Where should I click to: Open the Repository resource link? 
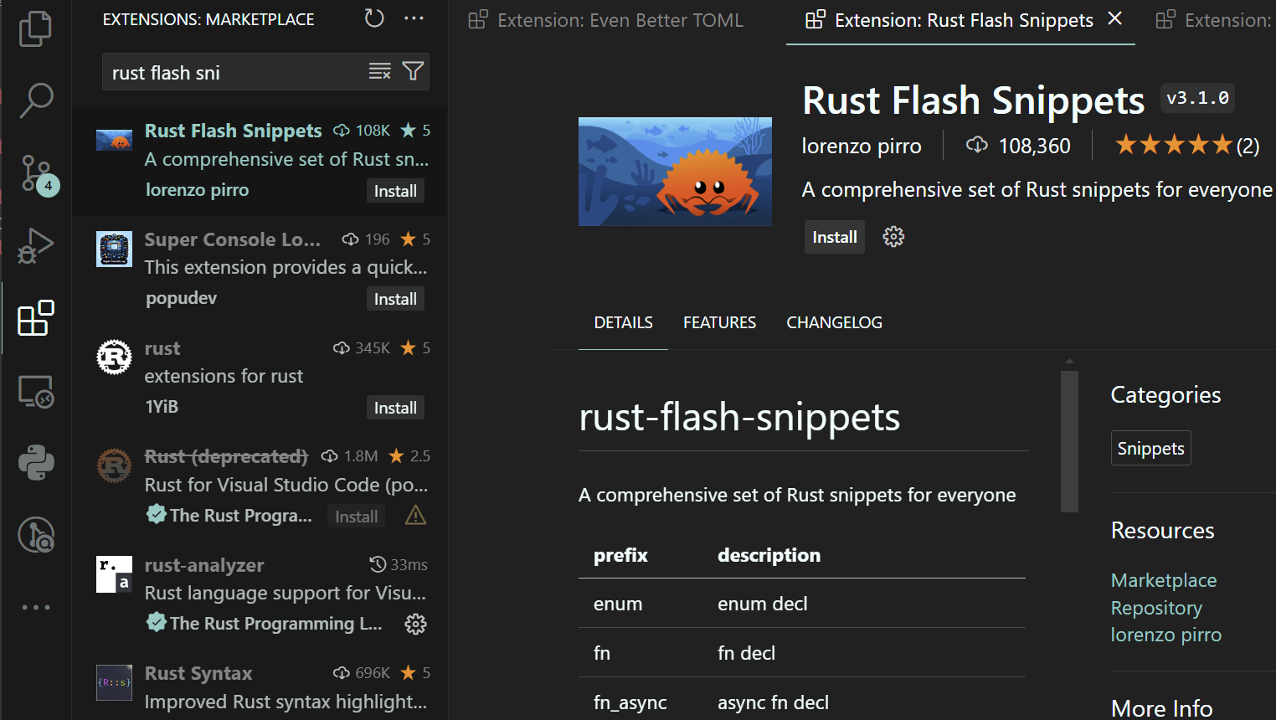click(1156, 608)
